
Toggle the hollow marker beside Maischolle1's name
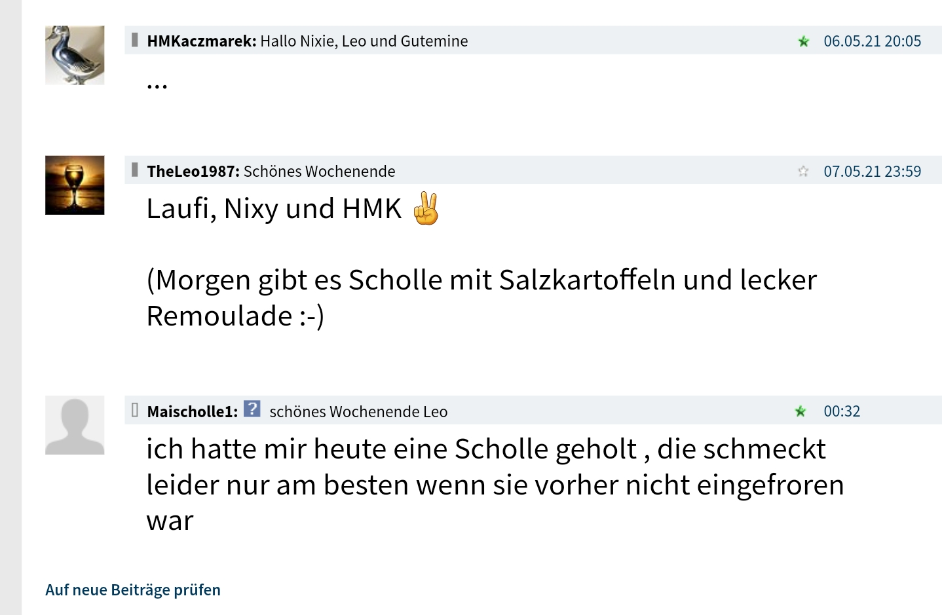(135, 411)
